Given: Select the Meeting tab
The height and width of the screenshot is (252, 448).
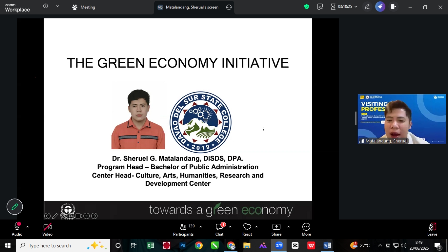Looking at the screenshot, I should [x=84, y=7].
